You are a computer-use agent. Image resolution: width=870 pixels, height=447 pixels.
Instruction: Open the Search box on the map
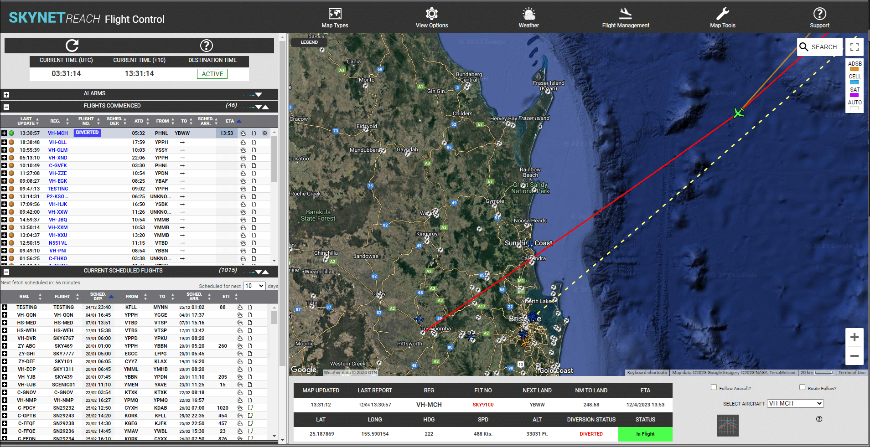pyautogui.click(x=819, y=47)
